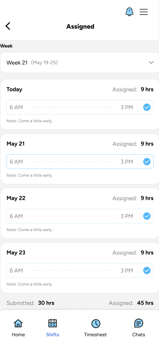Toggle the May 21 shift checkmark
The height and width of the screenshot is (346, 159).
point(147,162)
